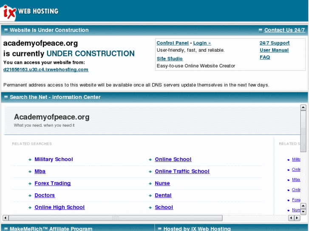Click the 'What you need, when you need it' tagline
Viewport: 309px width, 231px height.
coord(44,125)
